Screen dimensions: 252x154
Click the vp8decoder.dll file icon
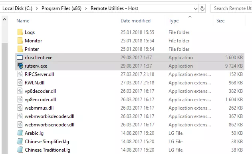[20, 91]
